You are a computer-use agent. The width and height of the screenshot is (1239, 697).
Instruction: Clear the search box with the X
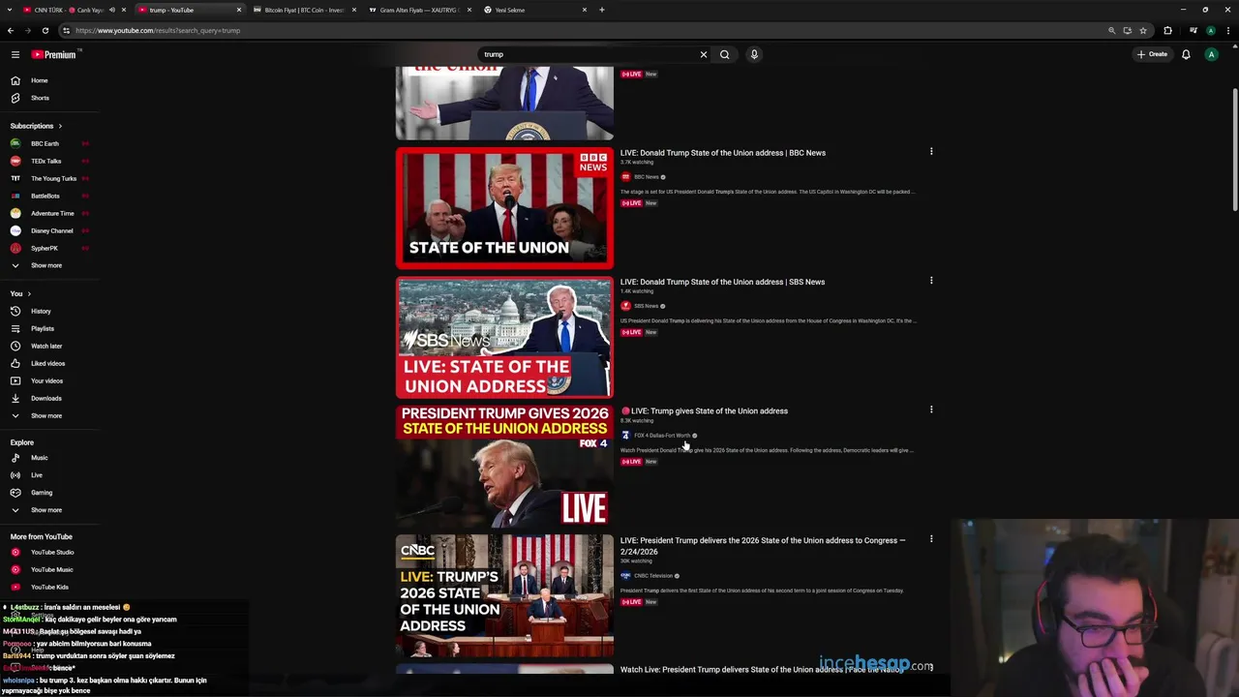tap(704, 54)
